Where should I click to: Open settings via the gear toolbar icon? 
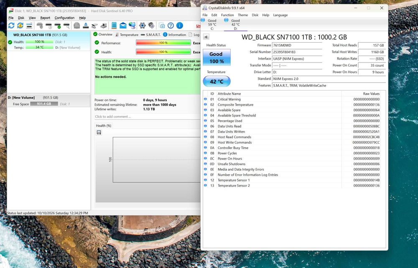(143, 25)
